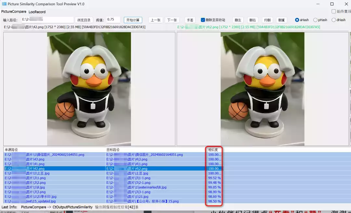
Task: Enable the 始终置顶 always-on-top checkbox
Action: click(x=333, y=11)
